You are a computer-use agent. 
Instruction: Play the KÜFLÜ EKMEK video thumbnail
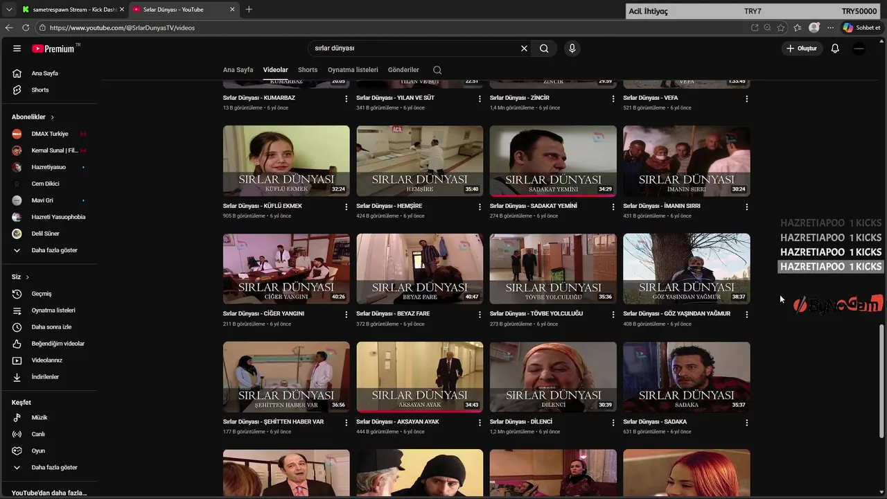286,161
